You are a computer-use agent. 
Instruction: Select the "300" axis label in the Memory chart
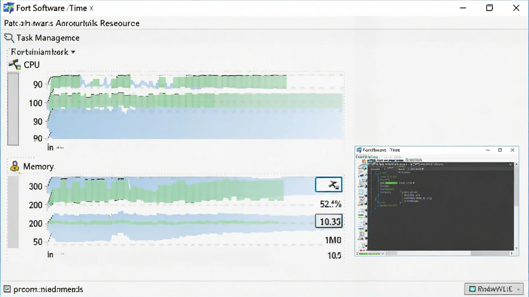click(36, 187)
